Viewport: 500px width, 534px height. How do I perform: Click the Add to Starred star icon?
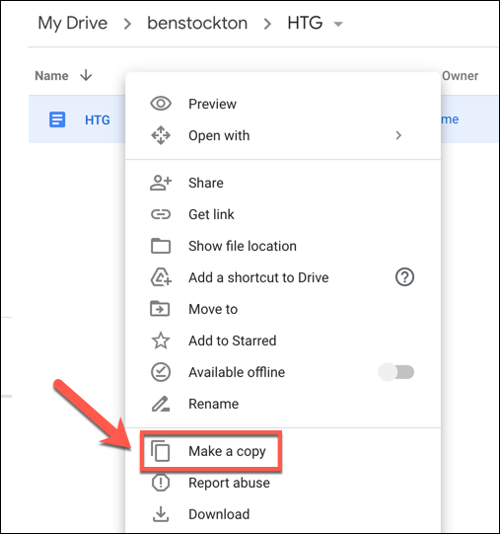coord(161,341)
